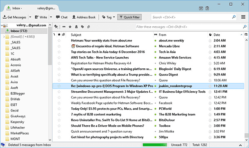The width and height of the screenshot is (249, 148).
Task: Toggle junk for IT Business Edge message
Action: click(210, 92)
